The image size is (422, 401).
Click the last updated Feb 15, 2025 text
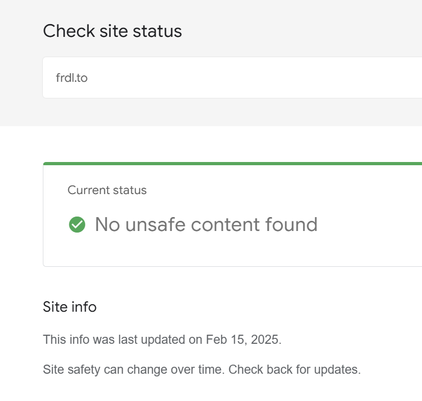tap(162, 340)
